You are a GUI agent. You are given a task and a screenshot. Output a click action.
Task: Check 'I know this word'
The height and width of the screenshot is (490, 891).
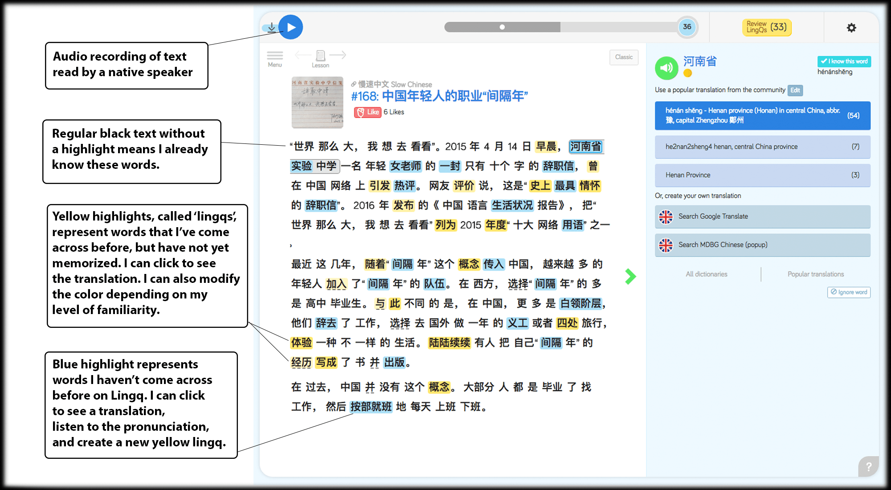click(844, 61)
